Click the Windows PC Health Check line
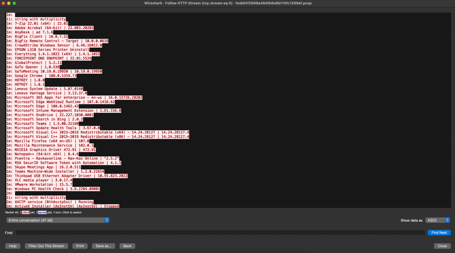Viewport: 455px width, 253px height. (53, 189)
